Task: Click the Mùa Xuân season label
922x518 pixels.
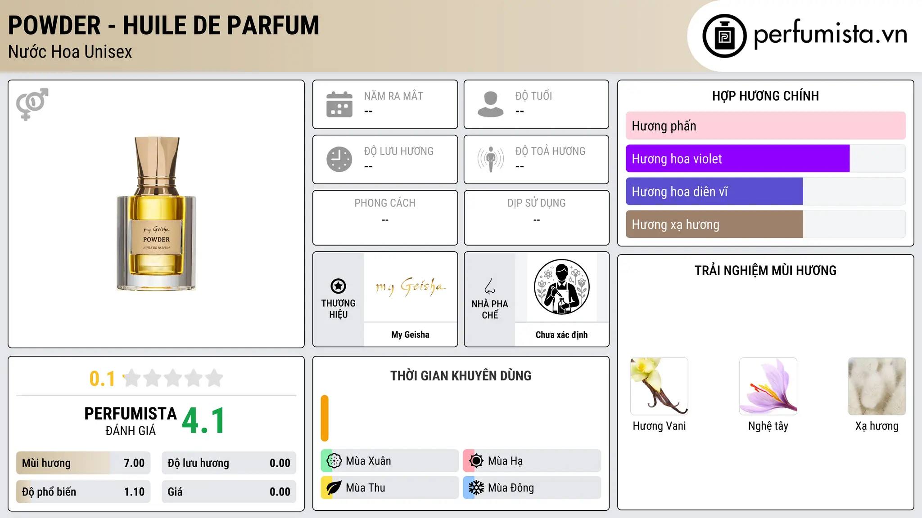Action: 368,461
